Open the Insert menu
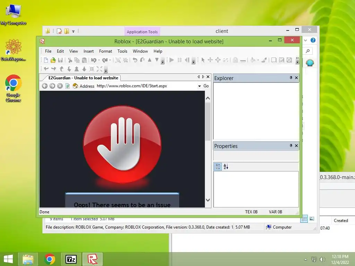This screenshot has width=355, height=266. point(88,51)
